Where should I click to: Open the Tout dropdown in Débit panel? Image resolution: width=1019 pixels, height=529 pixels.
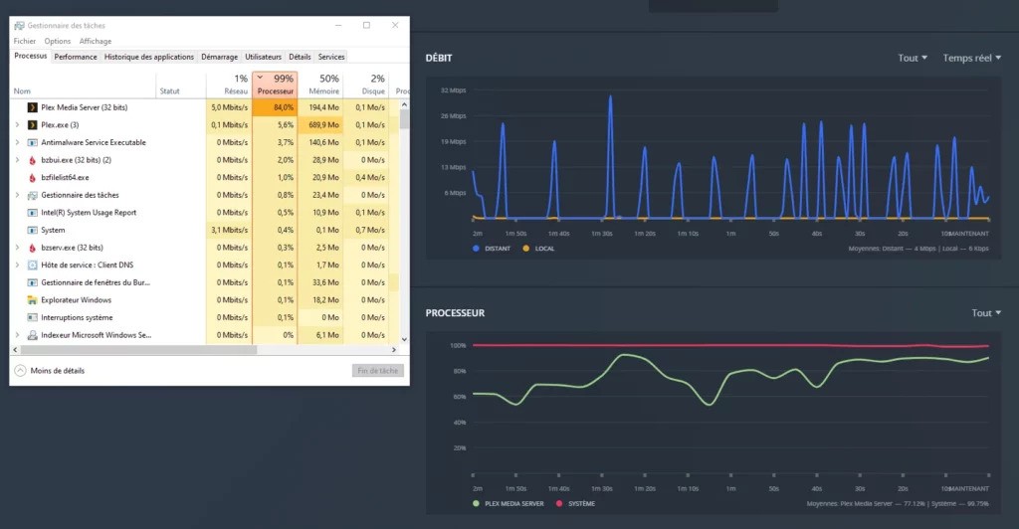pyautogui.click(x=913, y=58)
